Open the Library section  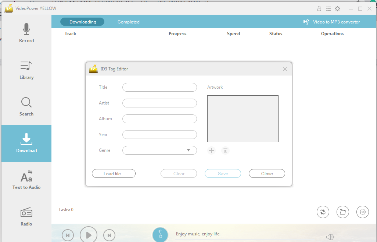(x=26, y=70)
